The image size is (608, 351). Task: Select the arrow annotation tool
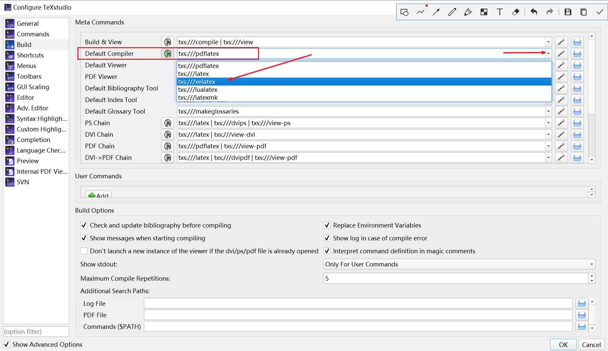point(436,12)
